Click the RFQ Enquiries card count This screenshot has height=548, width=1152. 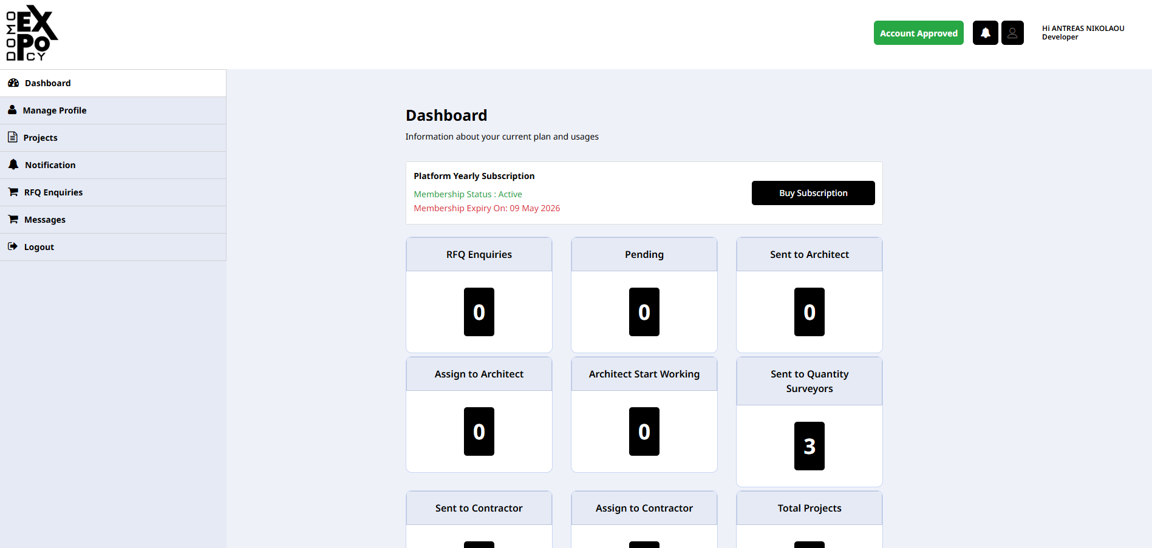click(x=479, y=312)
